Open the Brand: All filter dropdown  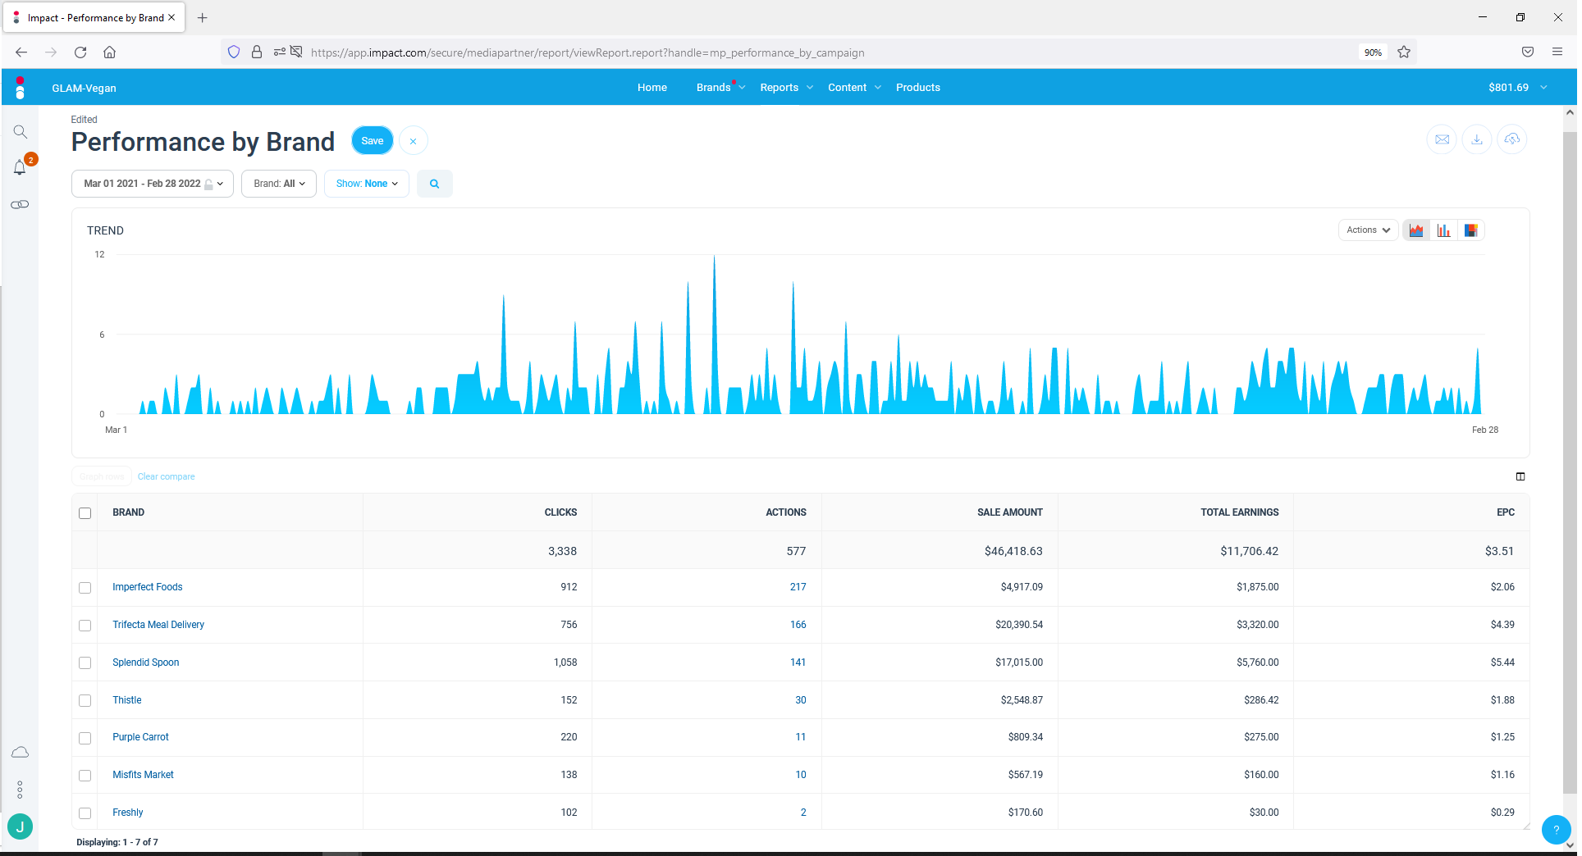pyautogui.click(x=279, y=184)
